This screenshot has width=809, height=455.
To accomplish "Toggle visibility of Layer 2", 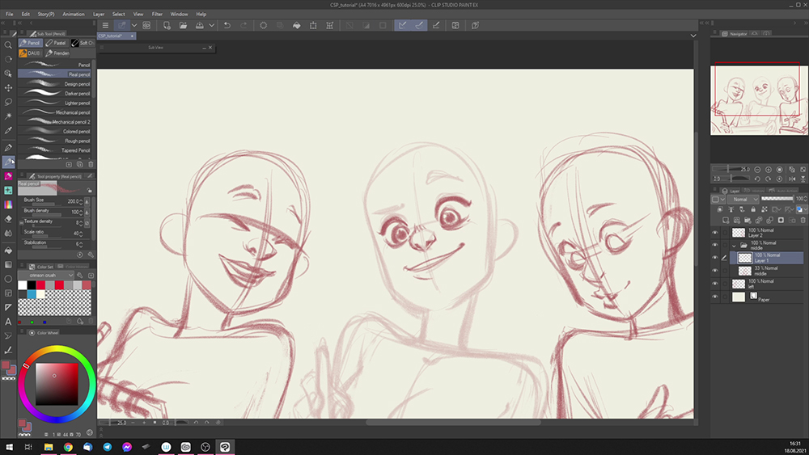I will tap(715, 232).
